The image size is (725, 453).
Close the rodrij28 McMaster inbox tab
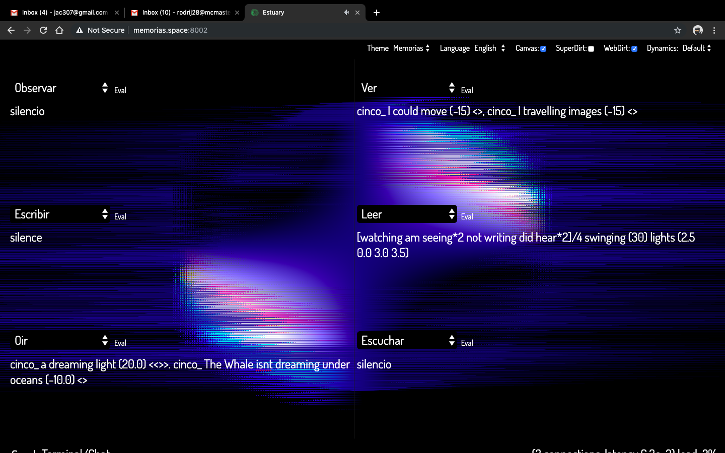click(237, 13)
